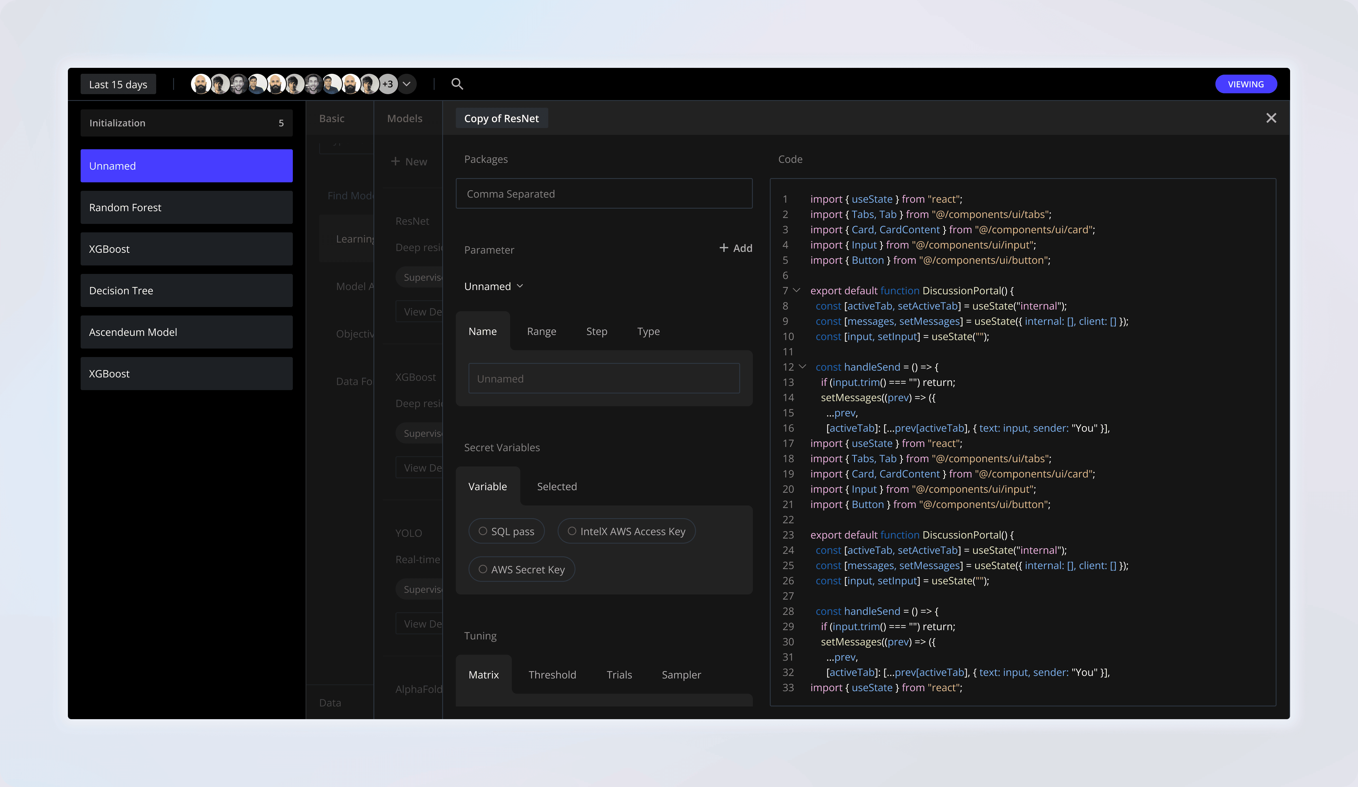Click the plus New model icon

[x=396, y=161]
